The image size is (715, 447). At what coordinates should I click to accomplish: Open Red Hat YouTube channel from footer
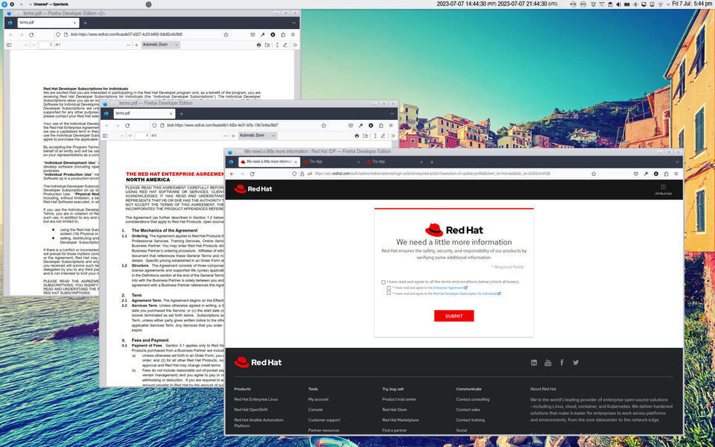coord(547,363)
